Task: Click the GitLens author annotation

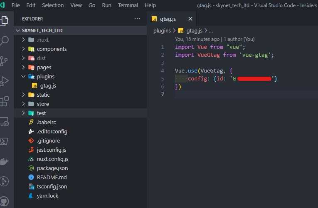Action: [214, 39]
